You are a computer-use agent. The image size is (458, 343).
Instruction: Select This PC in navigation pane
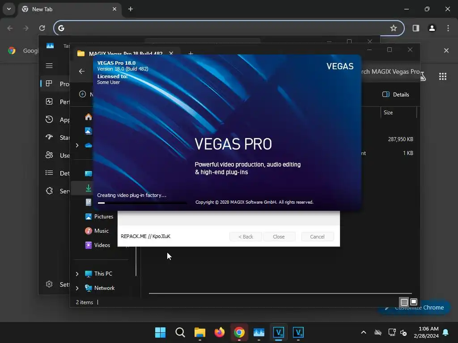pyautogui.click(x=98, y=274)
